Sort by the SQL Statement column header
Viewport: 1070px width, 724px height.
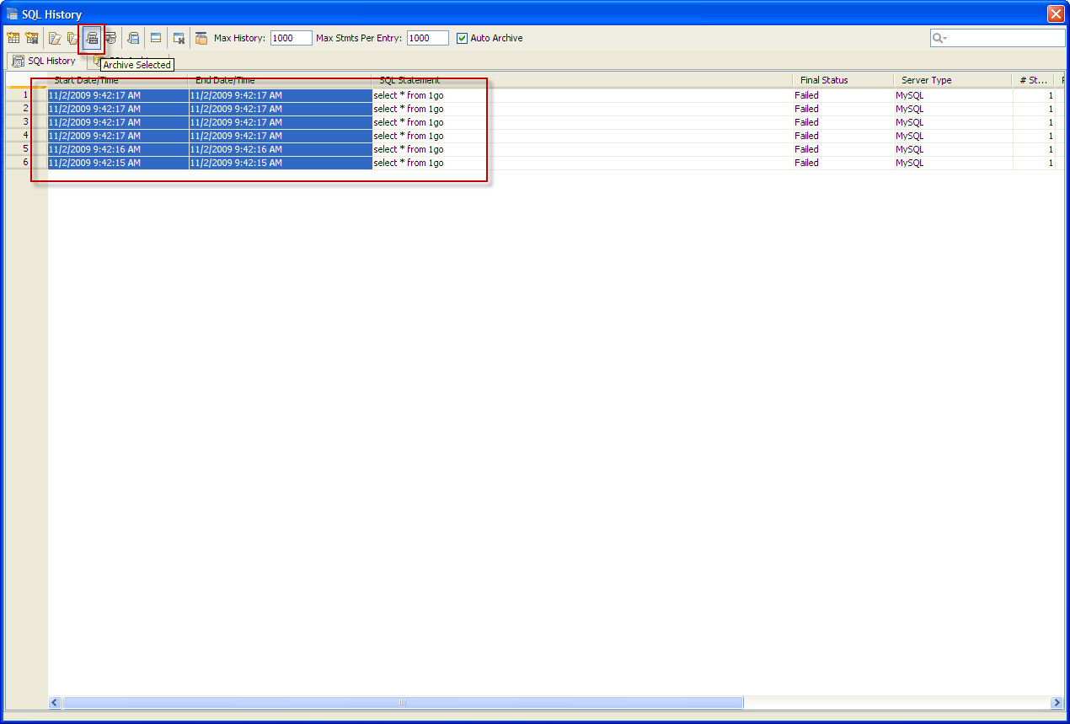[582, 80]
